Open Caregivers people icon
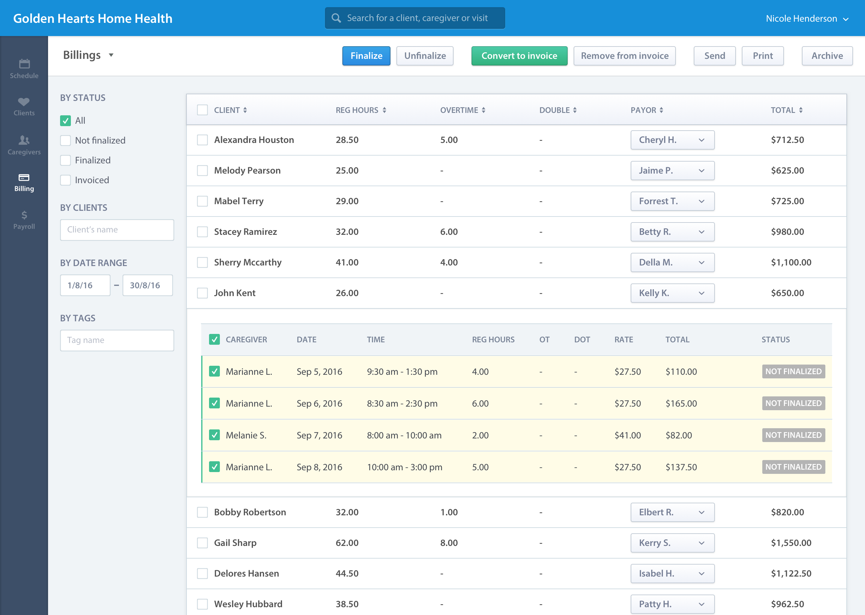 pos(24,140)
